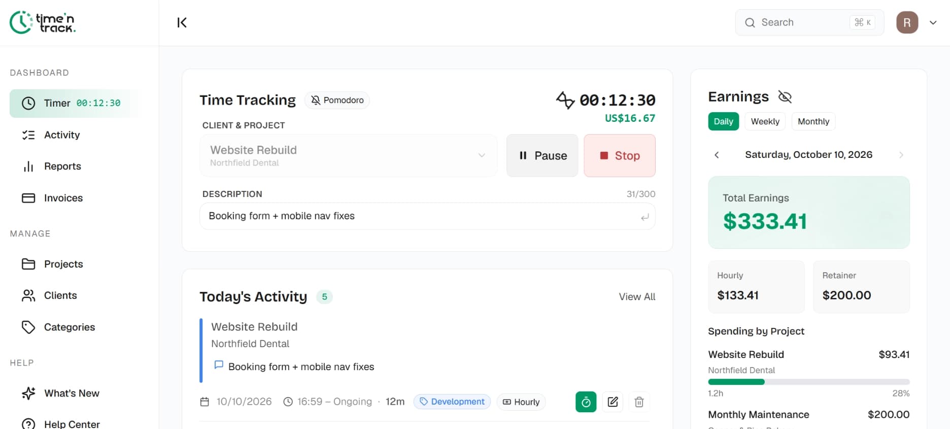Click the description input field

(427, 216)
